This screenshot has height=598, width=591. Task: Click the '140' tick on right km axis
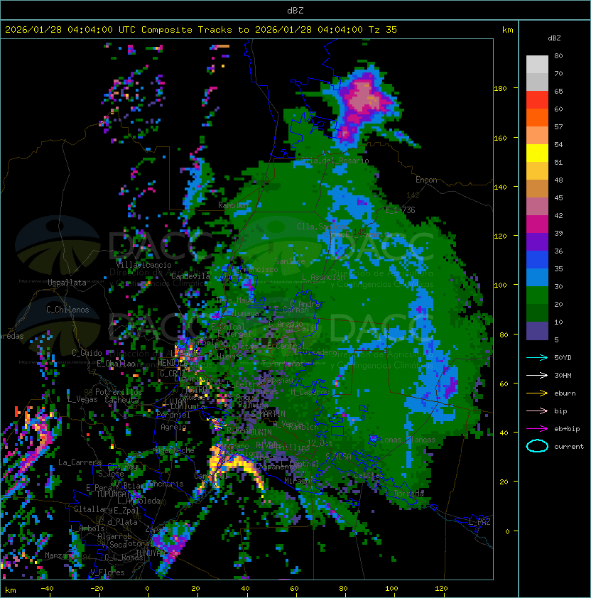(500, 187)
